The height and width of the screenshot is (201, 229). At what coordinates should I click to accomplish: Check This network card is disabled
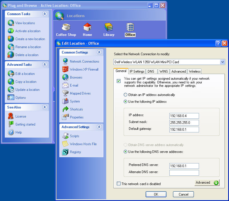118,184
